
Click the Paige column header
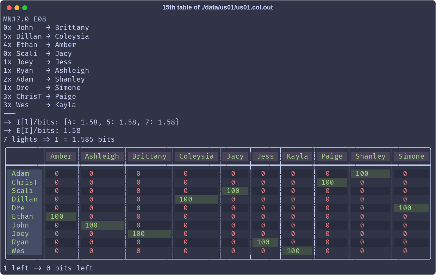[x=332, y=156]
